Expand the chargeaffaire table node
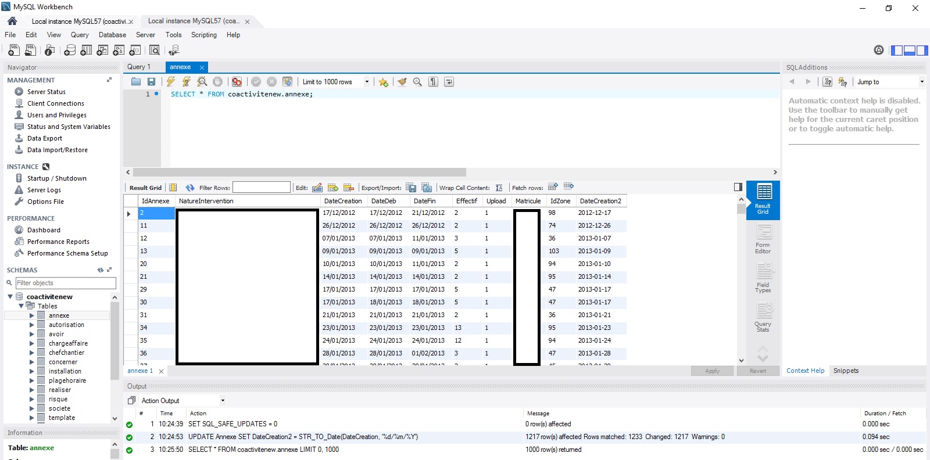 coord(32,343)
